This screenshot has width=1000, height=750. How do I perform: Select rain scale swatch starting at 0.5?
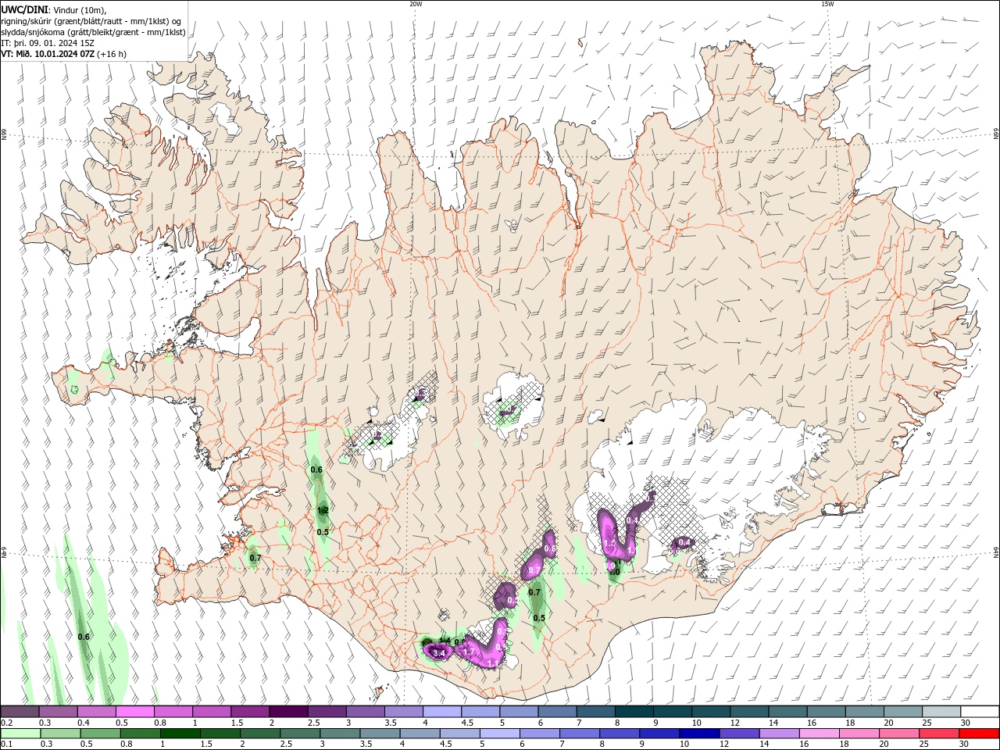point(100,734)
